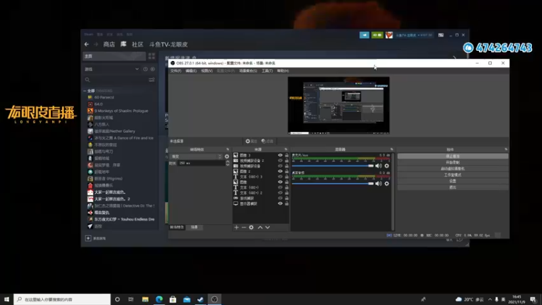Open Steam account name dropdown

point(414,35)
